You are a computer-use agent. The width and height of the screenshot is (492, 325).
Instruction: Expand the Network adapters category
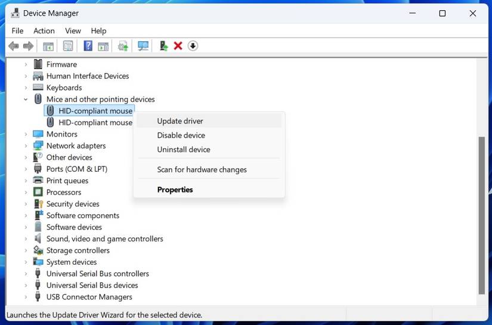(x=26, y=146)
